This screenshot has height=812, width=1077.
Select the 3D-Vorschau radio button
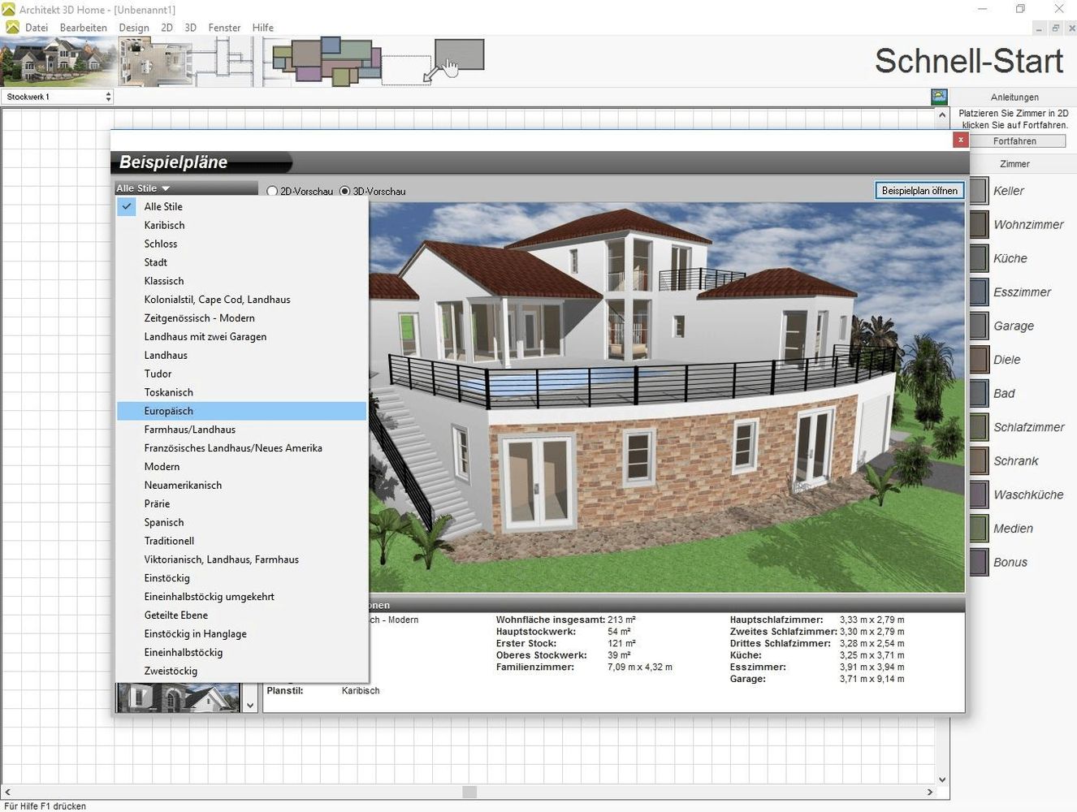(345, 192)
